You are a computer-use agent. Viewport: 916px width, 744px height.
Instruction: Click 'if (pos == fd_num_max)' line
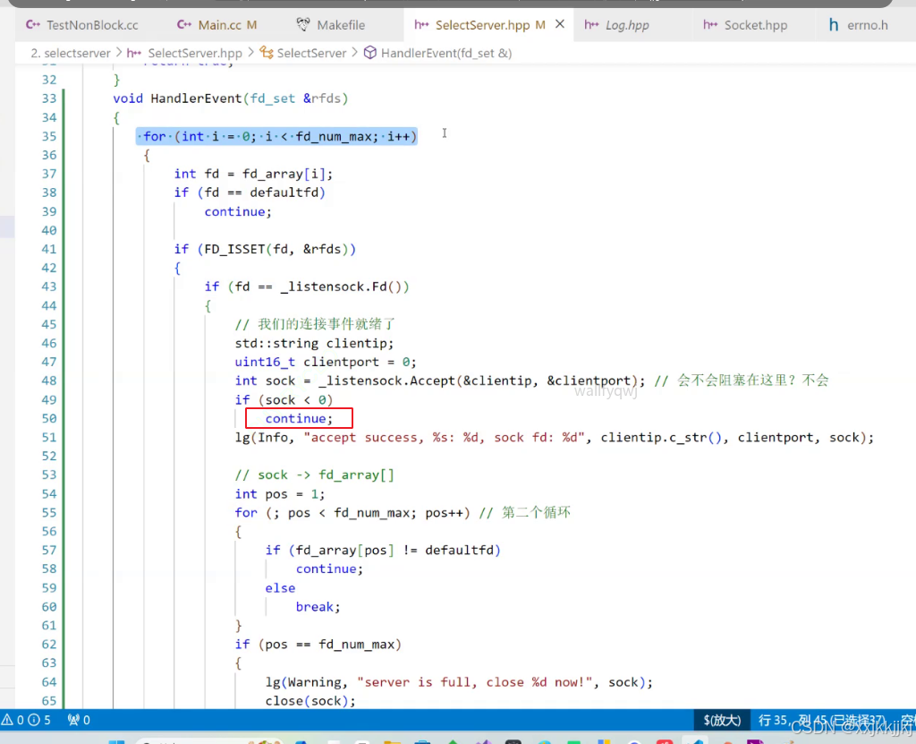pos(318,645)
